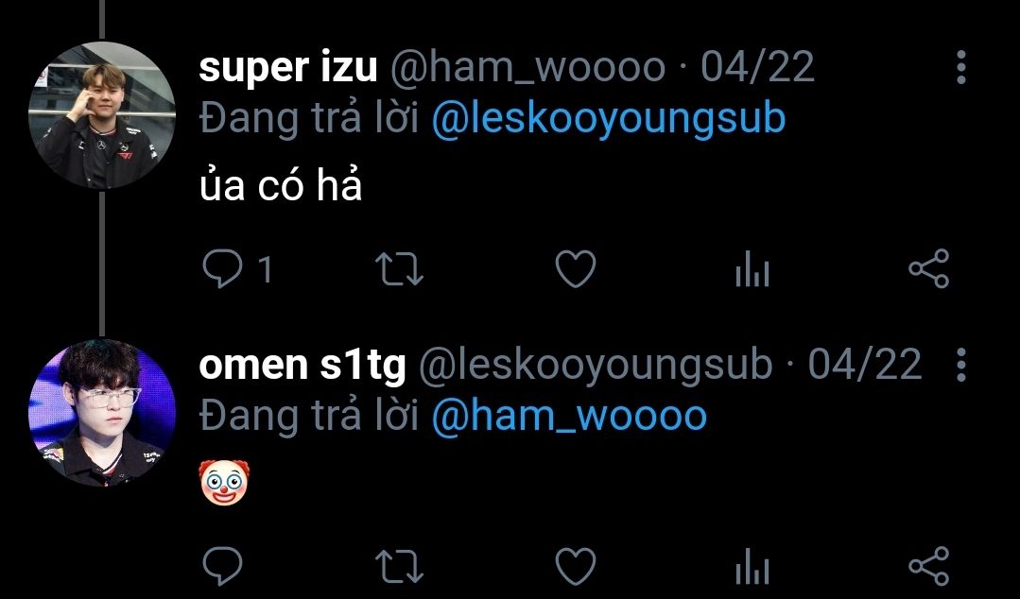Open the @leskooyoungsub mention link
The width and height of the screenshot is (1020, 599).
click(x=609, y=118)
